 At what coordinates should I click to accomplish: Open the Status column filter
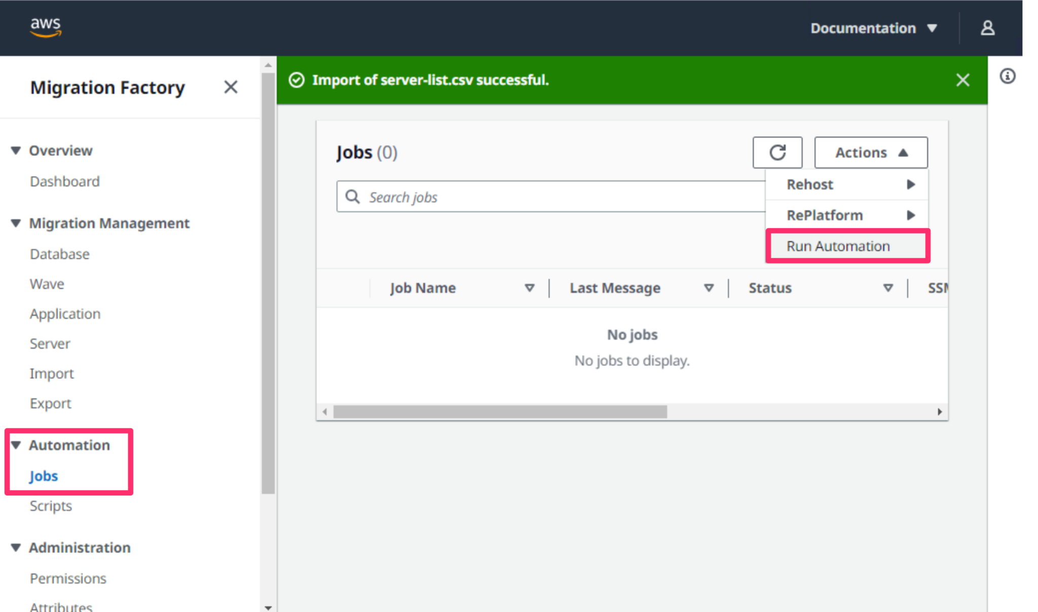(888, 288)
